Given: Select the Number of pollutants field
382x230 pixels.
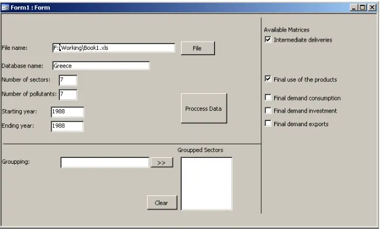Looking at the screenshot, I should (68, 94).
